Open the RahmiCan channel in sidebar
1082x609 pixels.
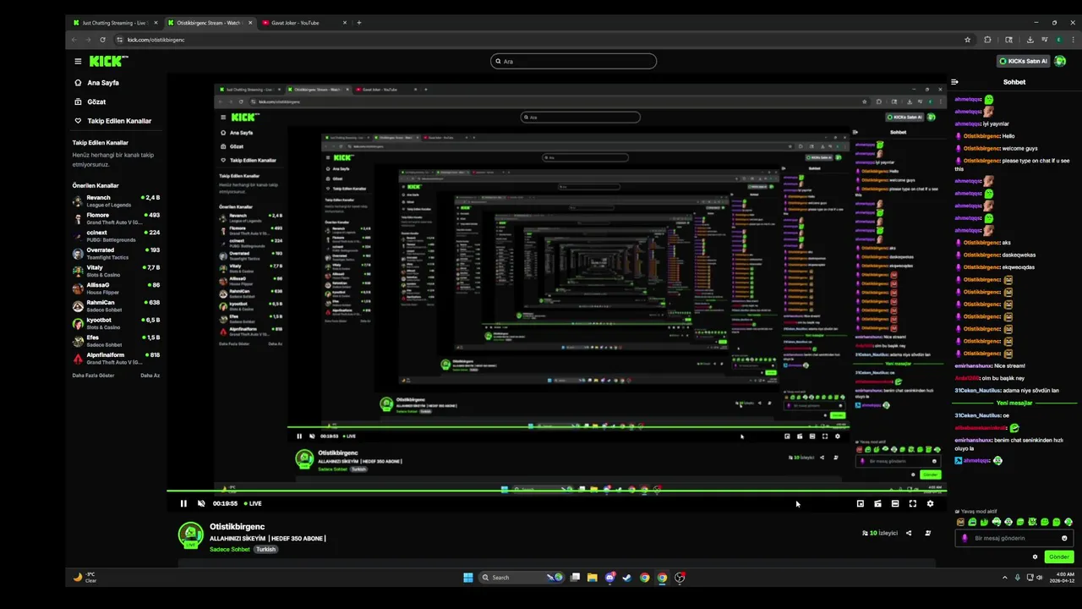coord(116,305)
